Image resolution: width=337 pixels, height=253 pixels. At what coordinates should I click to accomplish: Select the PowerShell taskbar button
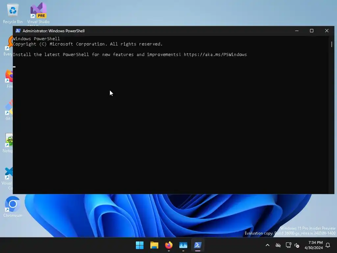198,245
